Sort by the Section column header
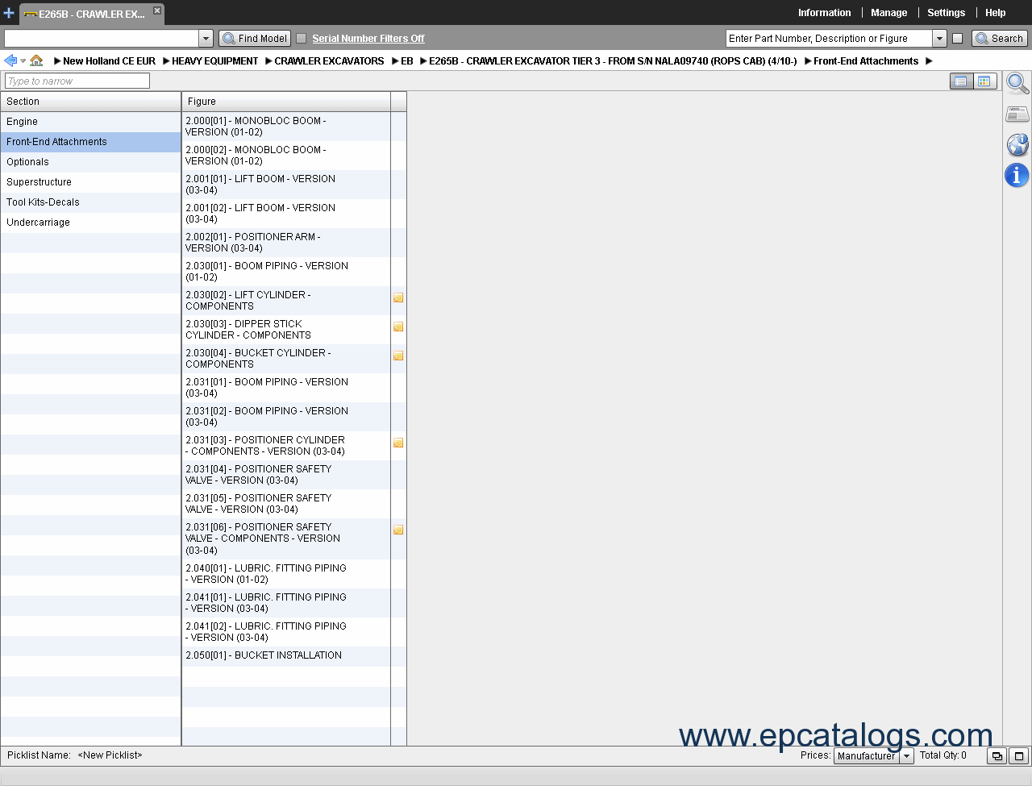 click(x=90, y=102)
